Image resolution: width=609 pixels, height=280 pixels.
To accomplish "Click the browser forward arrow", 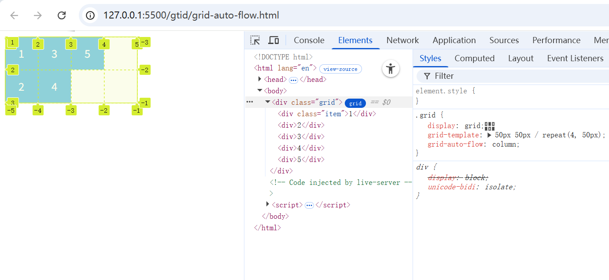I will point(38,15).
